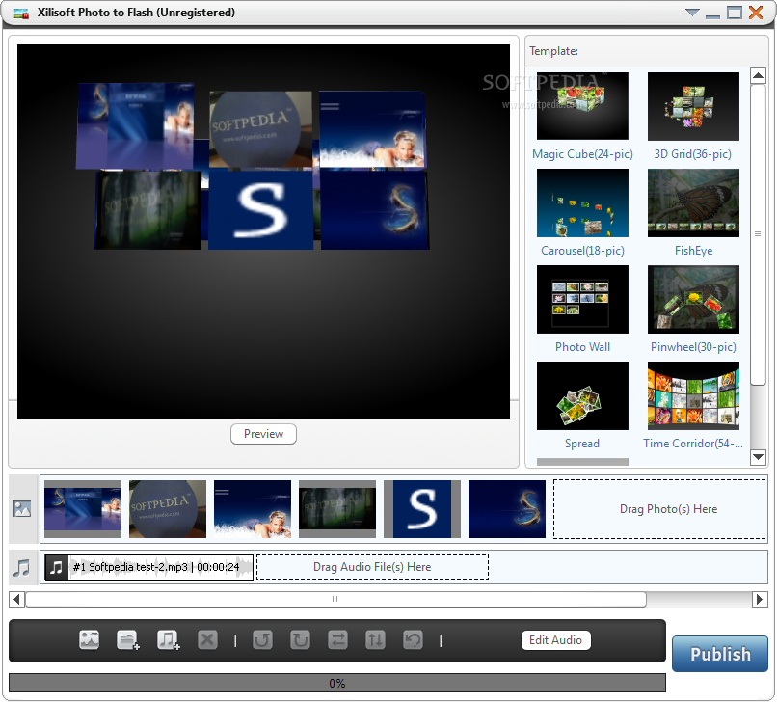777x702 pixels.
Task: Click the music note icon on audio clip
Action: pyautogui.click(x=57, y=567)
